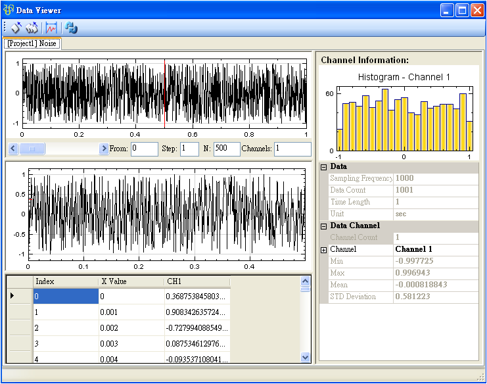
Task: Click the From input field
Action: tap(144, 149)
